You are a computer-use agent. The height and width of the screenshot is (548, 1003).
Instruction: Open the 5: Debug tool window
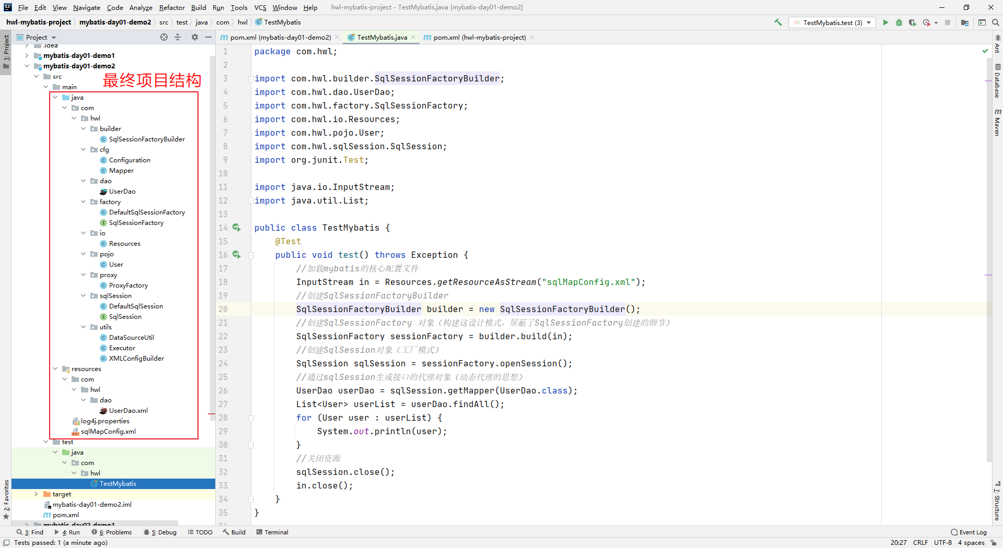160,532
